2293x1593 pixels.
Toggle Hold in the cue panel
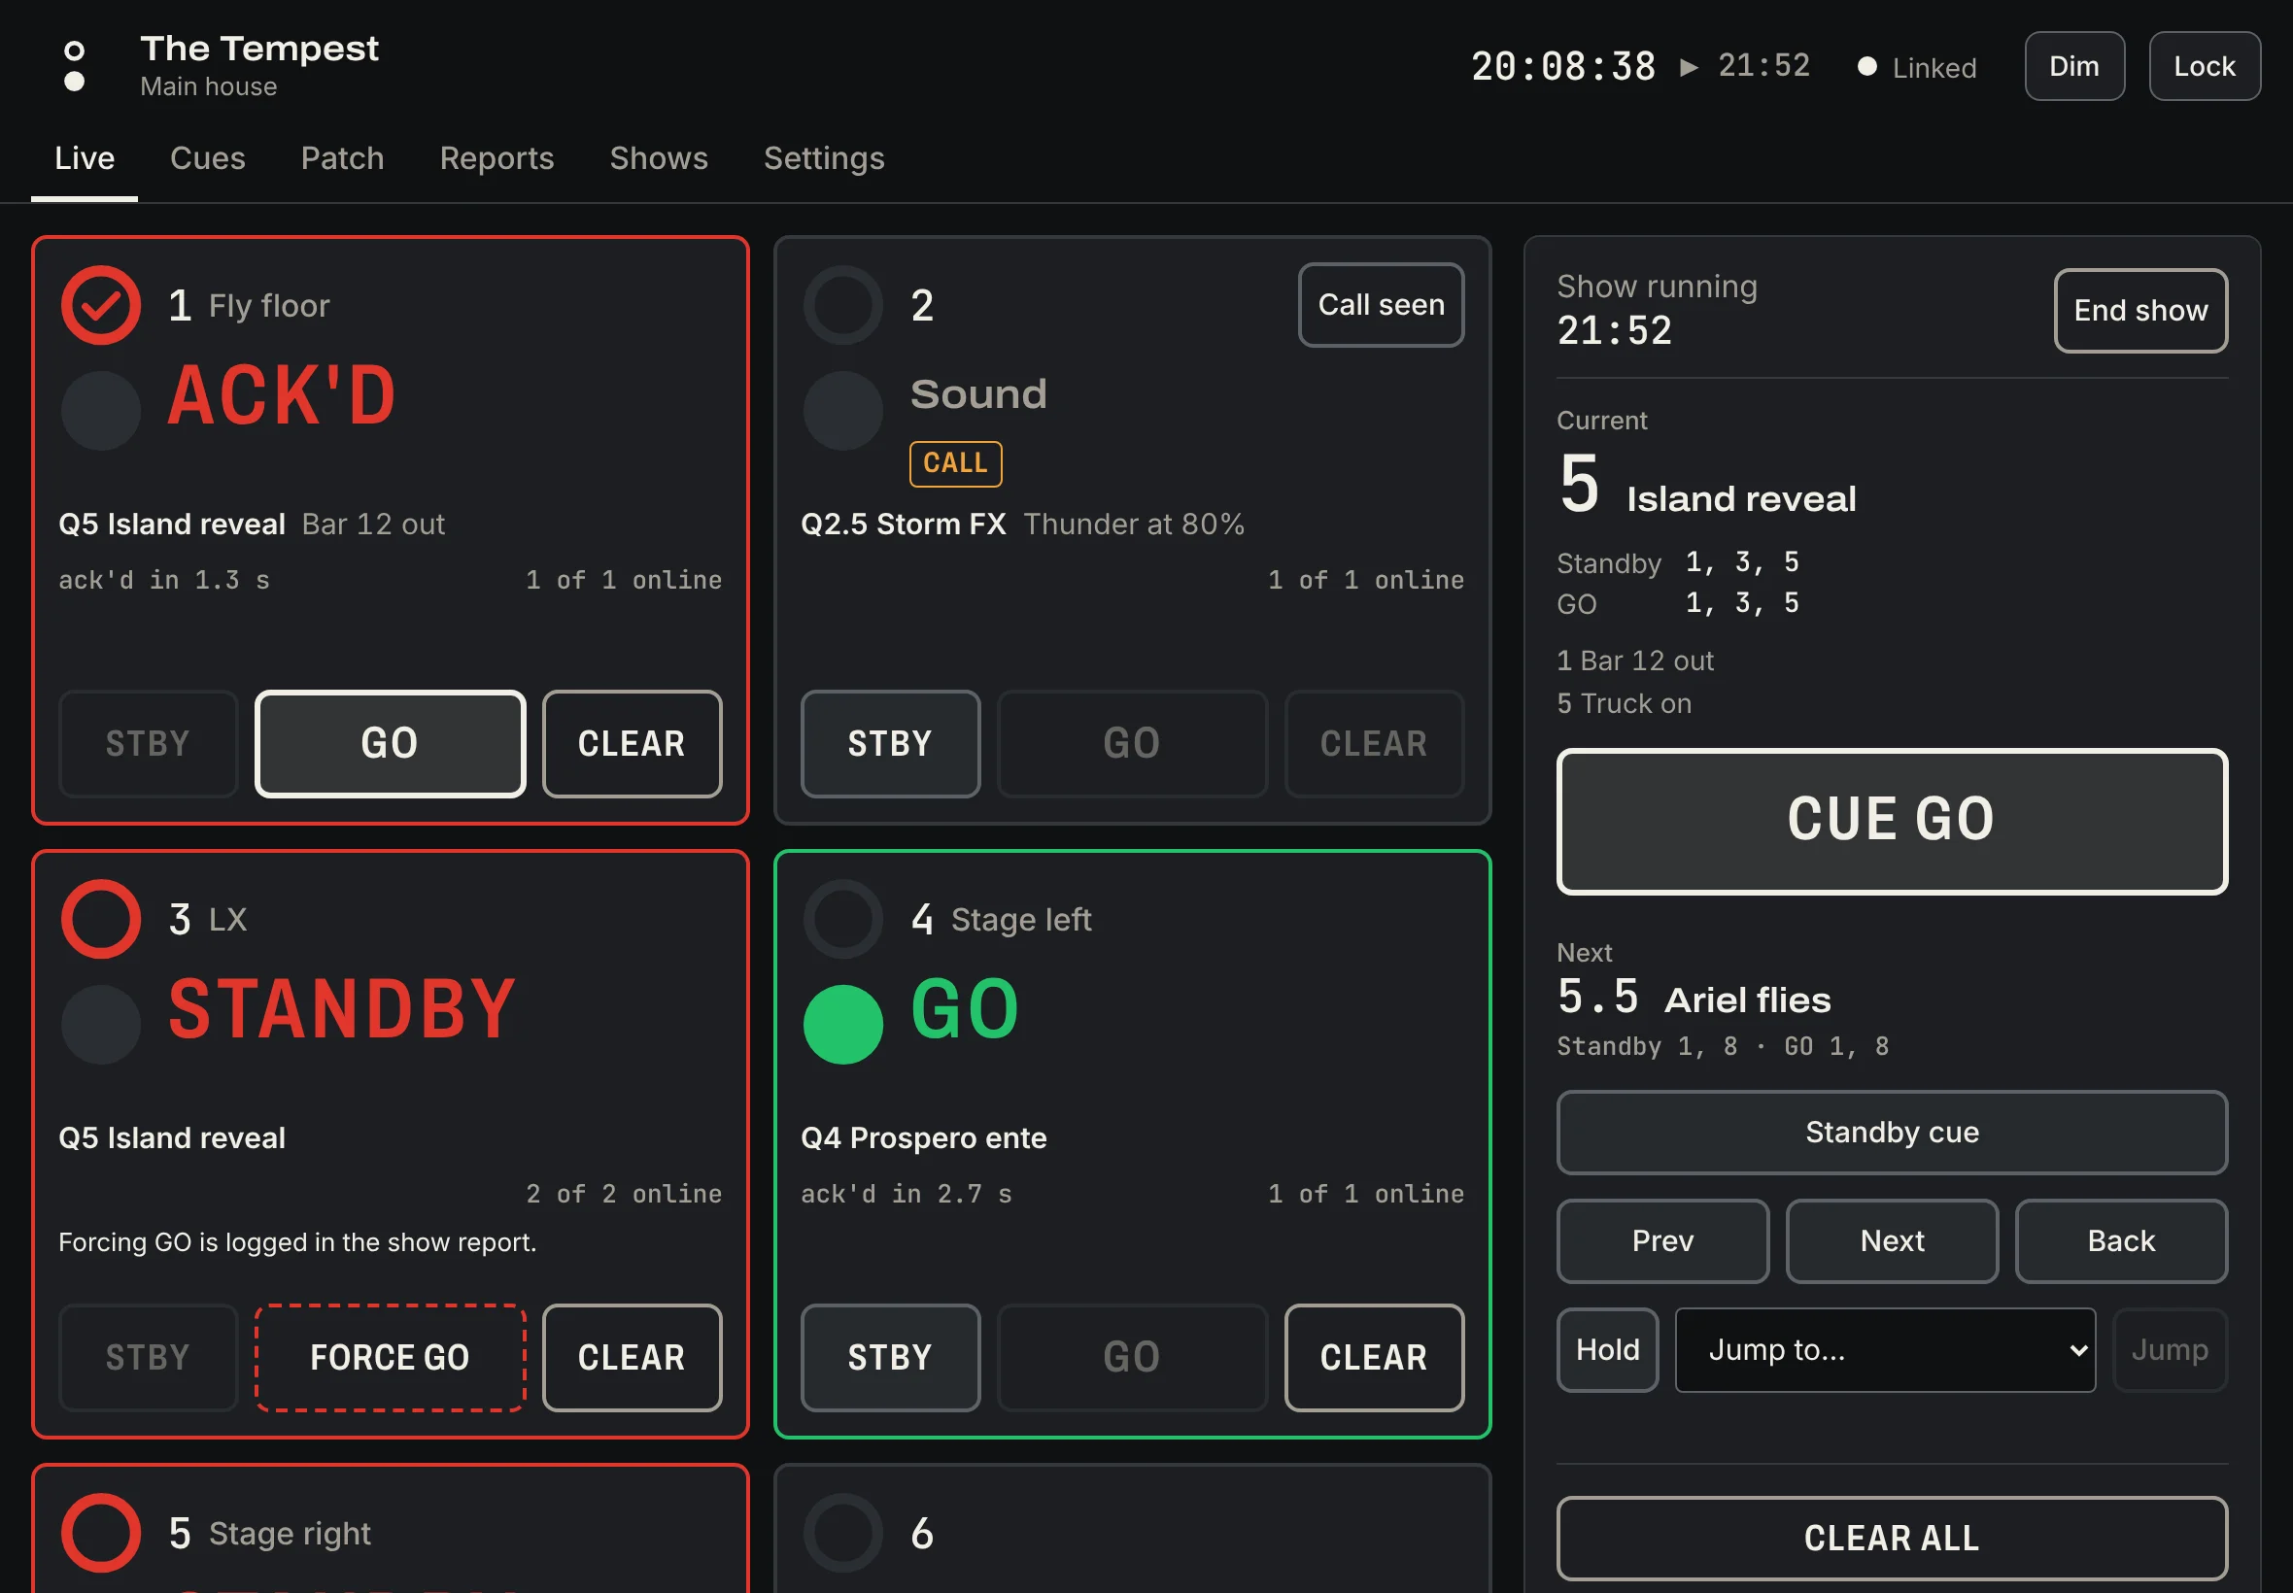tap(1607, 1349)
